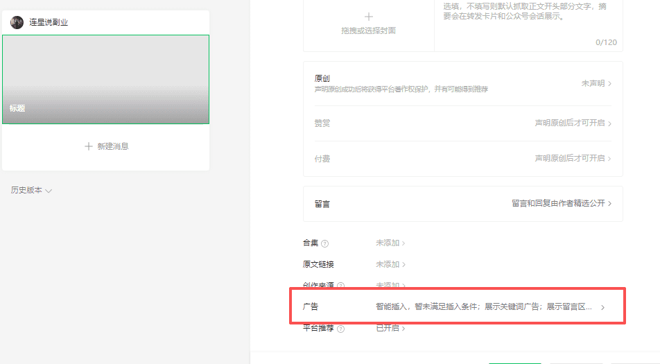Click the plus icon to choose cover
Screen dimensions: 660x364
[x=368, y=17]
